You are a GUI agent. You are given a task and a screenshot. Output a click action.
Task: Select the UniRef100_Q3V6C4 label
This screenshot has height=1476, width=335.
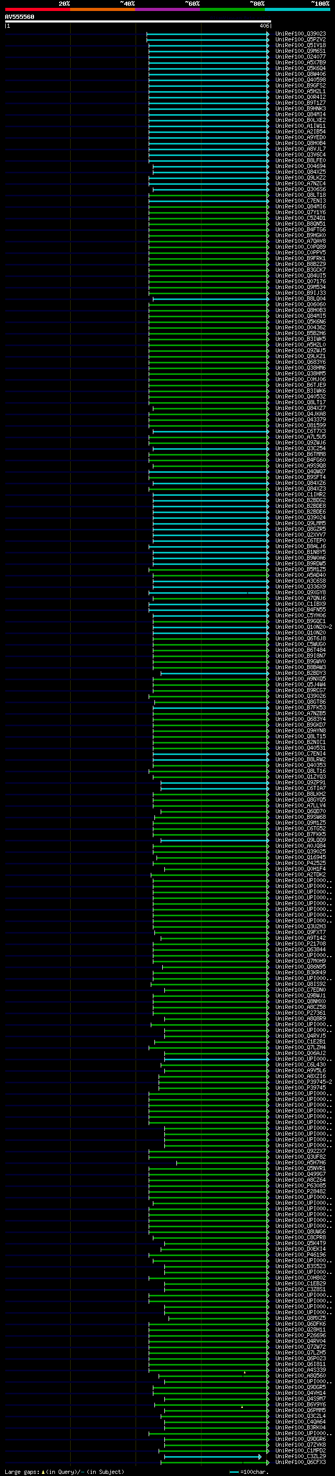pos(300,154)
